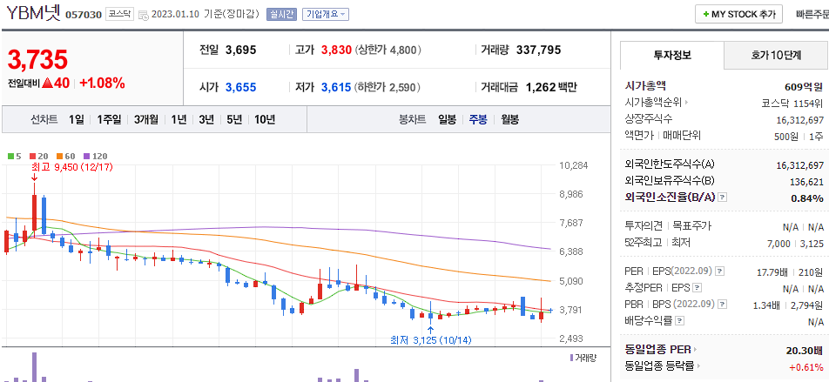Click the stock code 057030

[84, 15]
